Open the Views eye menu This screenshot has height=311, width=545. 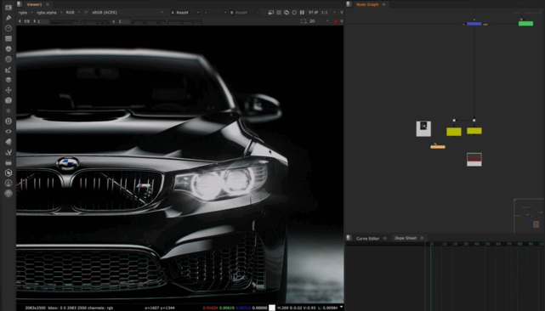[9, 132]
